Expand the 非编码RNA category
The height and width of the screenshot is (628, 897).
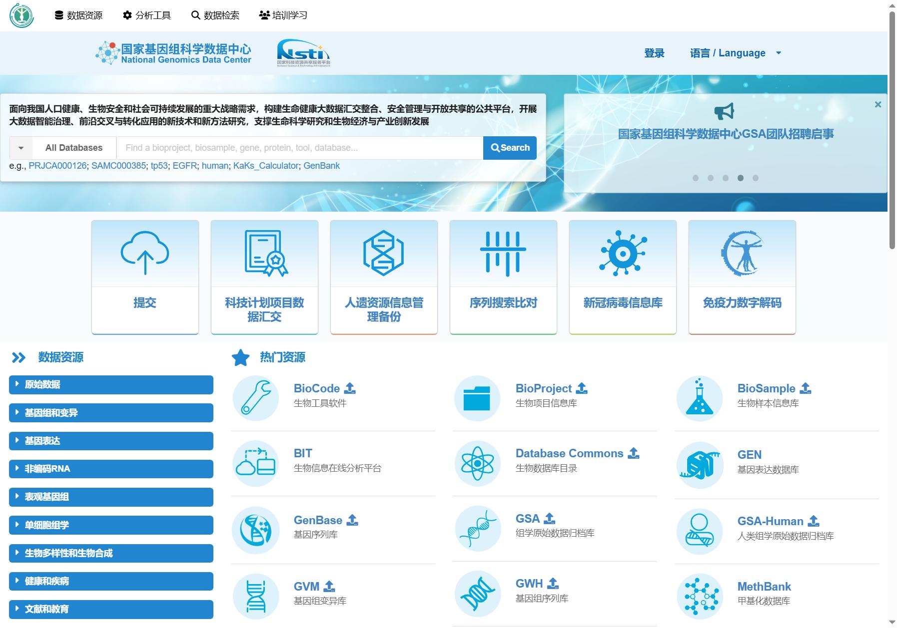pyautogui.click(x=111, y=469)
